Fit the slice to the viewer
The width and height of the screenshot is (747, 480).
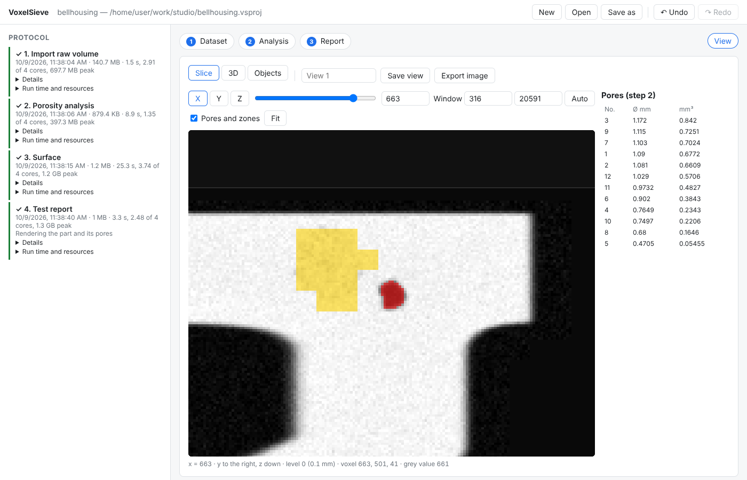(x=275, y=118)
